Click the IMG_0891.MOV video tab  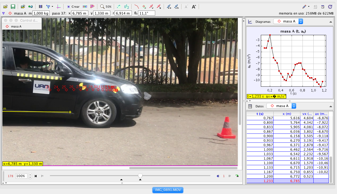tap(168, 190)
